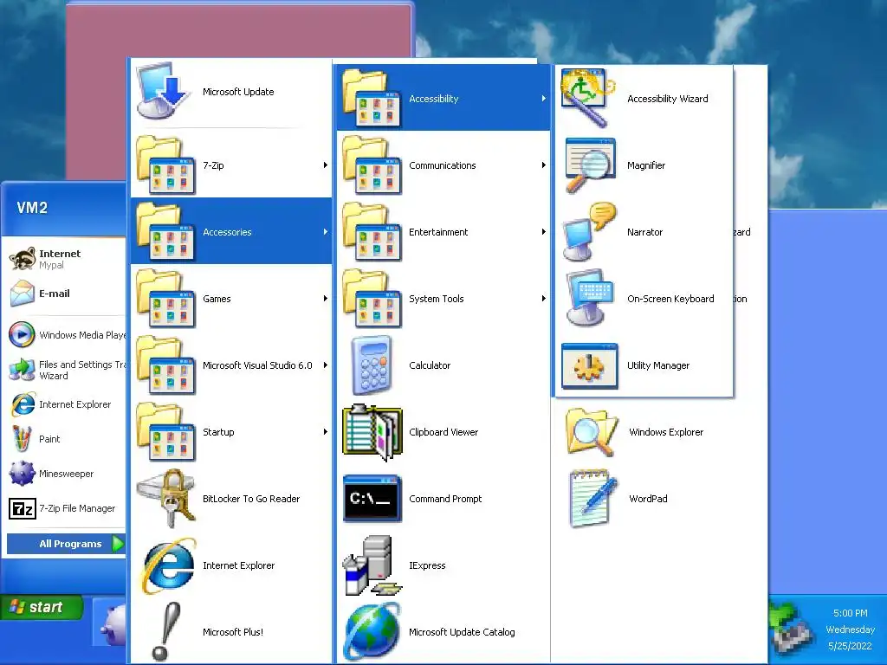Click the Microsoft Plus! label
Viewport: 887px width, 665px height.
click(233, 632)
